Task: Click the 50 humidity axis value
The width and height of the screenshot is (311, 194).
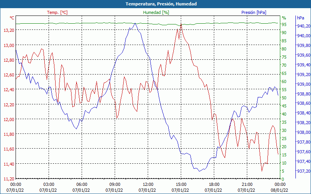Action: tap(284, 98)
